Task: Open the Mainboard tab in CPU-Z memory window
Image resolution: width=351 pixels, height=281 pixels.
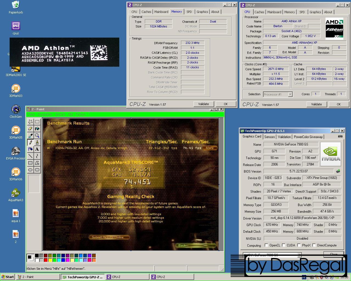Action: tap(161, 12)
